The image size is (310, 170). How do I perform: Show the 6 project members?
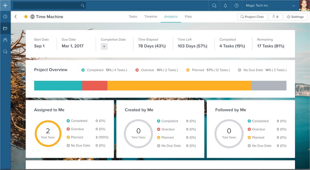(275, 17)
